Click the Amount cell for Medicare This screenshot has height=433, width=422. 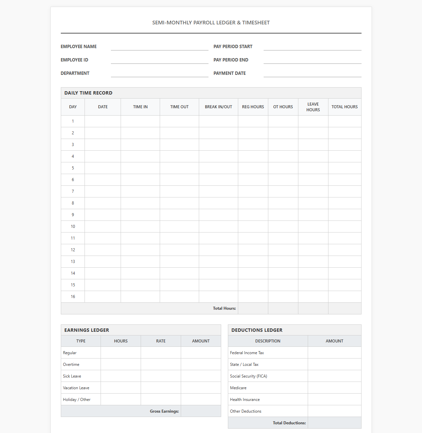pos(334,388)
